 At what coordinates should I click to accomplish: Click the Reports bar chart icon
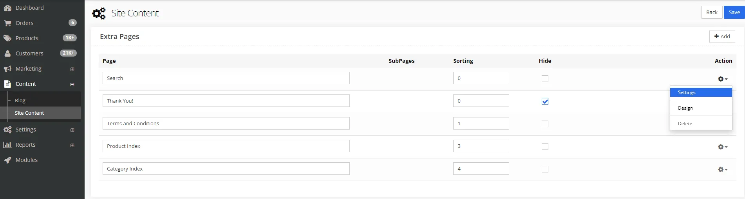[7, 145]
